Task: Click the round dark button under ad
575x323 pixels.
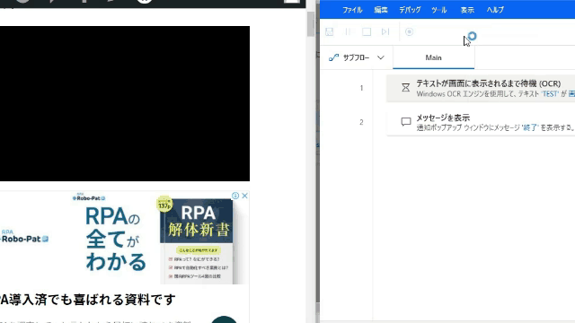Action: click(x=224, y=319)
